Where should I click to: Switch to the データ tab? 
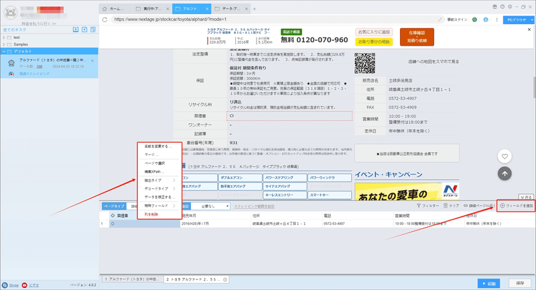pos(230,9)
